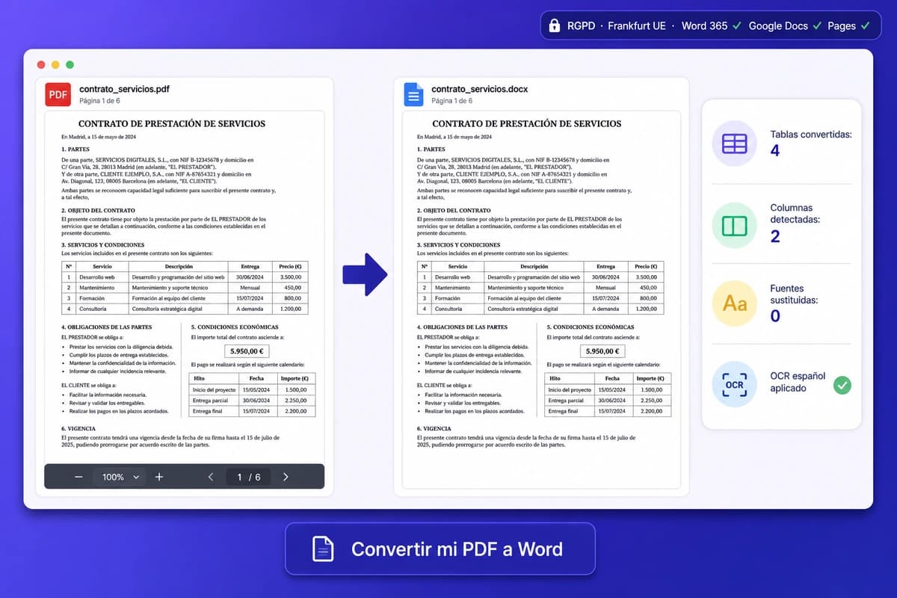The image size is (897, 598).
Task: Click the green check after Word 365
Action: point(737,25)
